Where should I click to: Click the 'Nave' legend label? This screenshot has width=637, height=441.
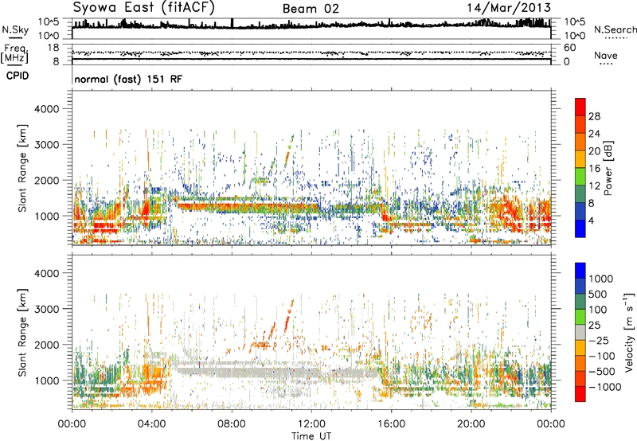click(x=606, y=55)
